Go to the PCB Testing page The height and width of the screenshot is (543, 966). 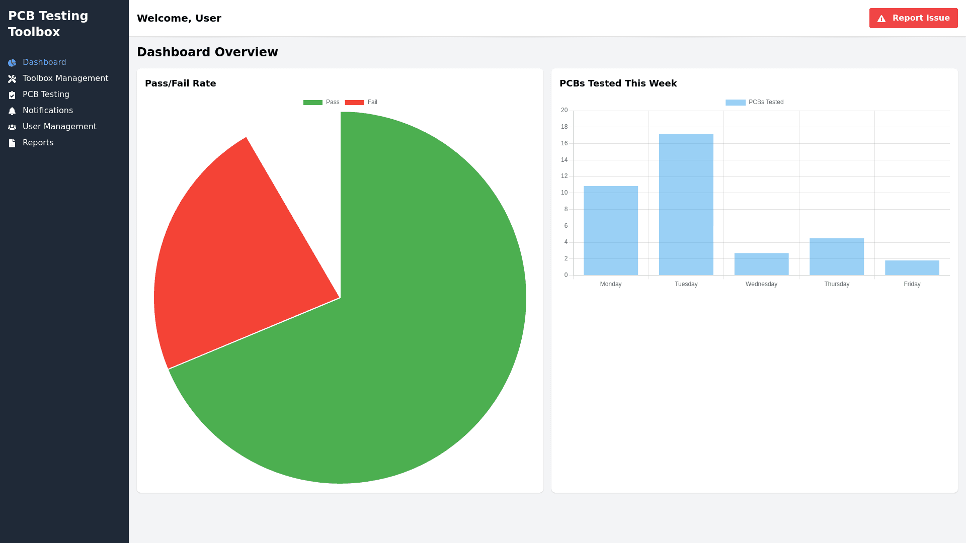(46, 95)
